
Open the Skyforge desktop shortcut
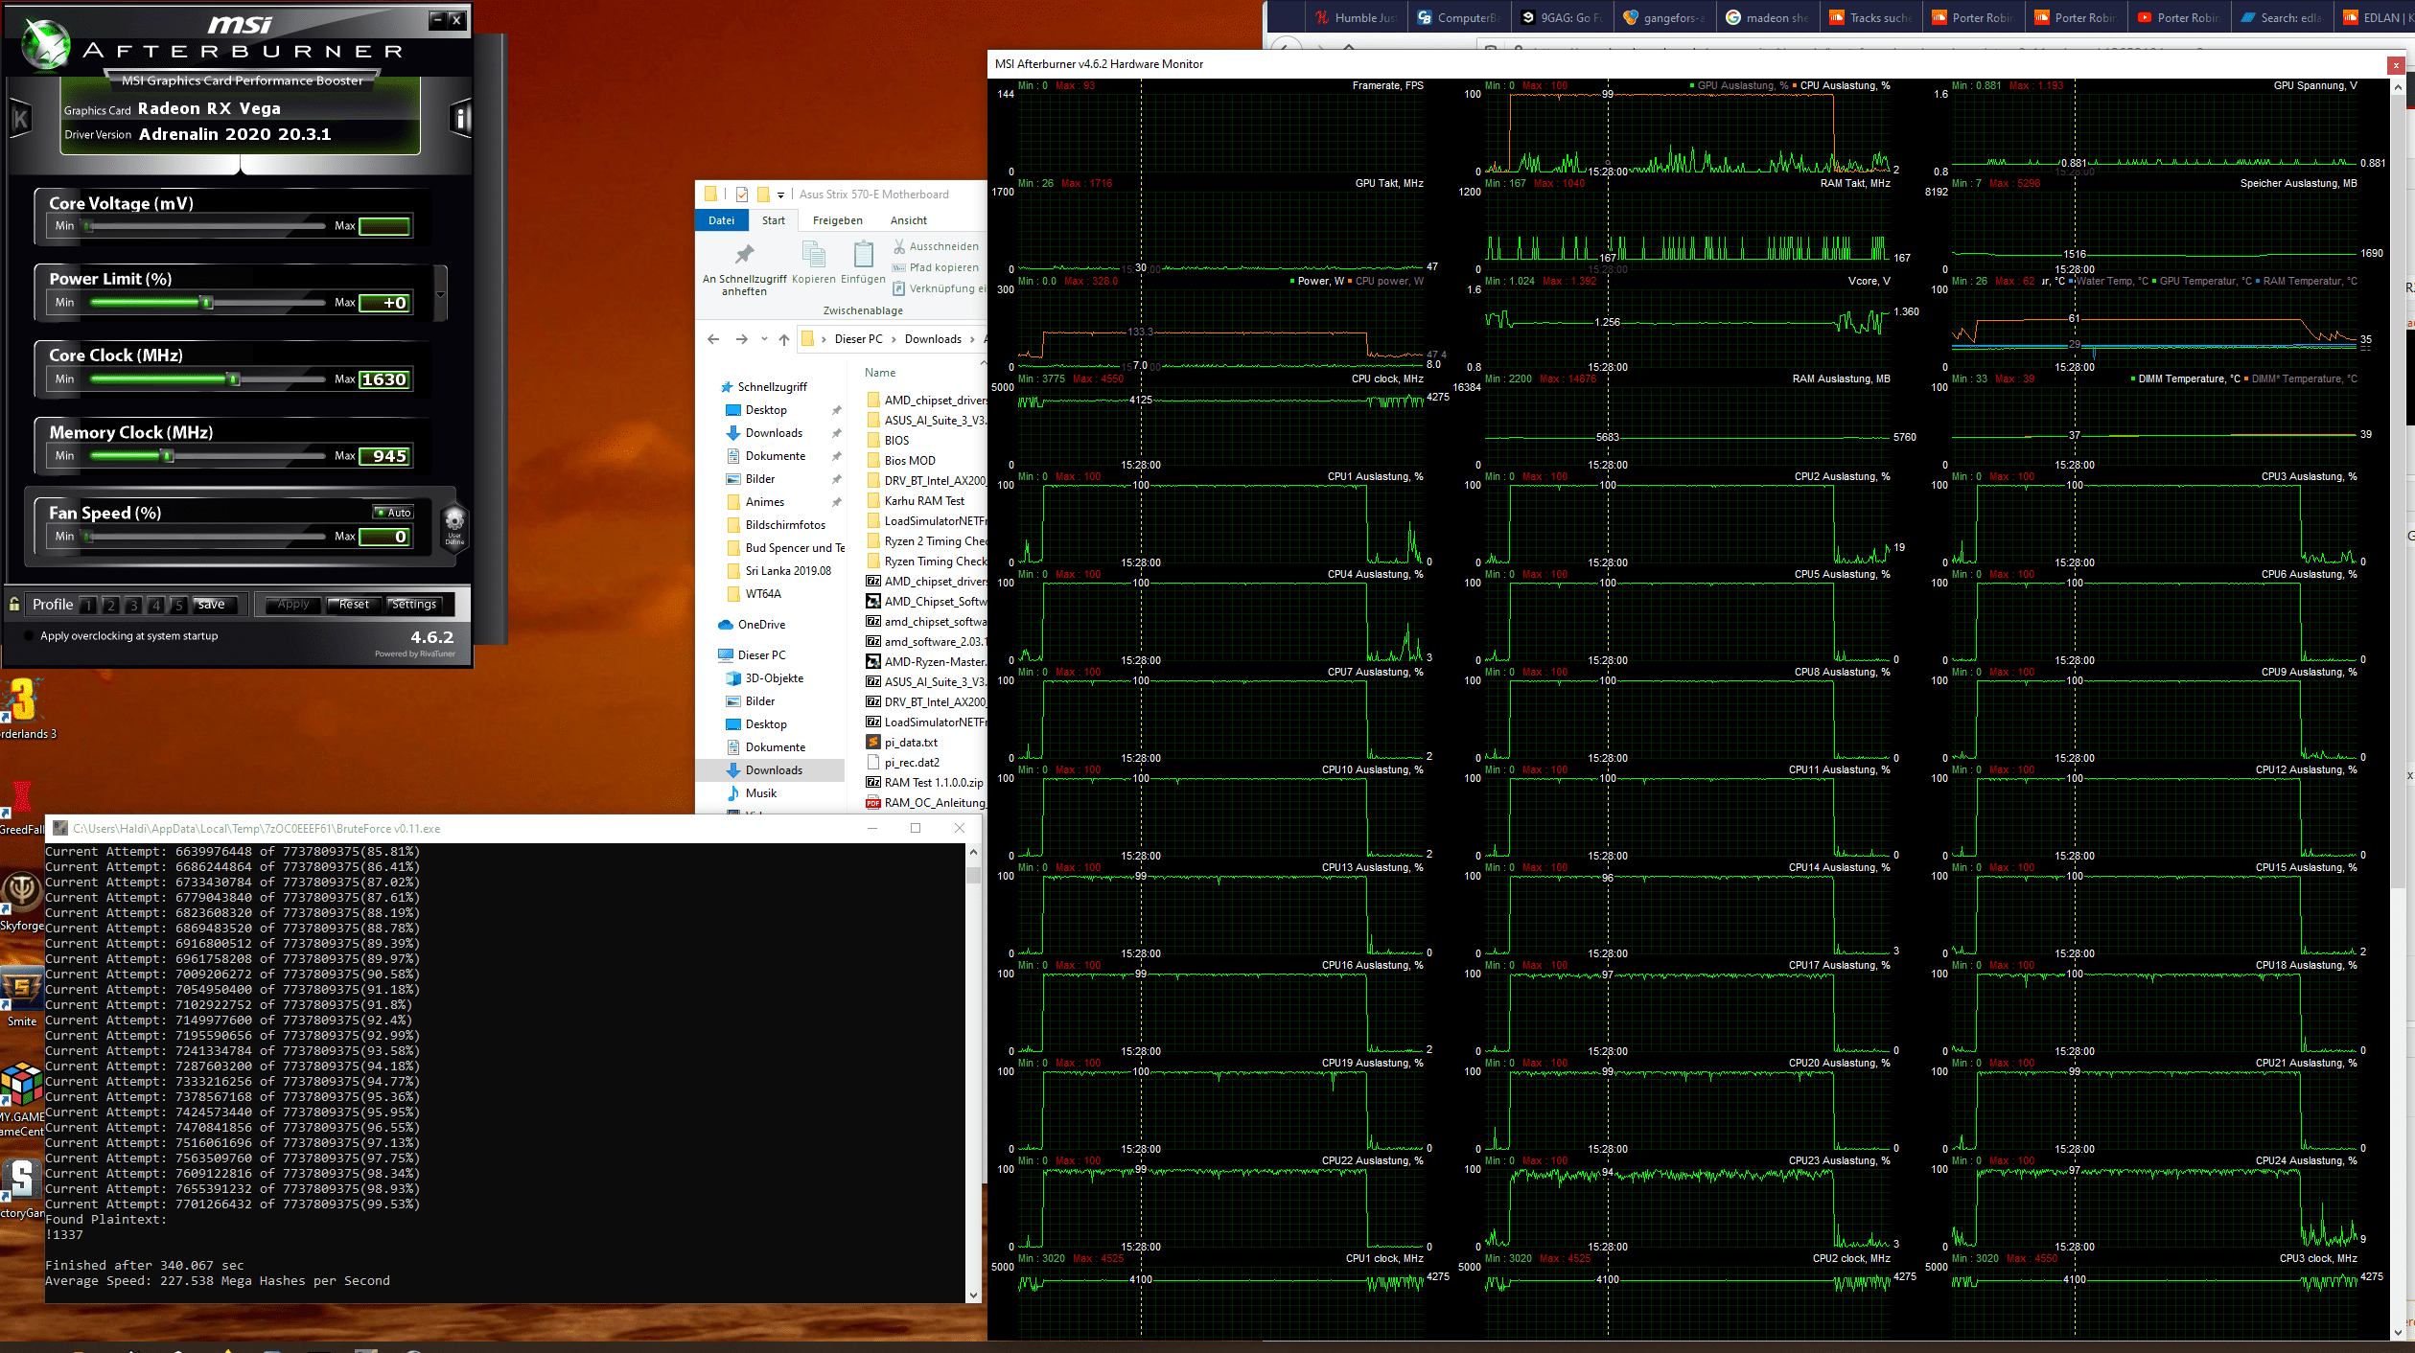click(21, 899)
